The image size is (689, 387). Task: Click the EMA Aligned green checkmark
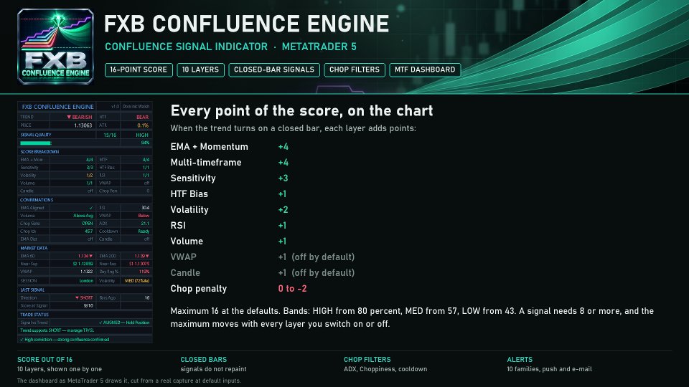91,208
